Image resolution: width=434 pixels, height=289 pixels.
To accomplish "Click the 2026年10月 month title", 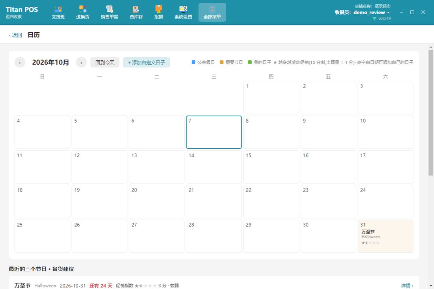I will coord(51,63).
